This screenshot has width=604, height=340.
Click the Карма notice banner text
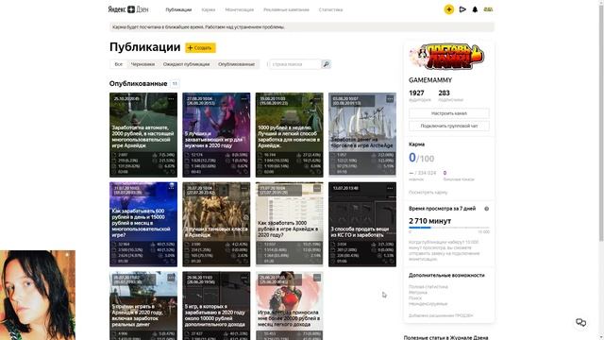click(198, 27)
